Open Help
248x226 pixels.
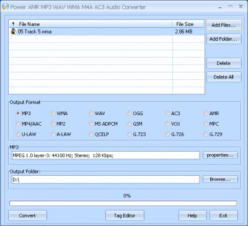tap(192, 215)
